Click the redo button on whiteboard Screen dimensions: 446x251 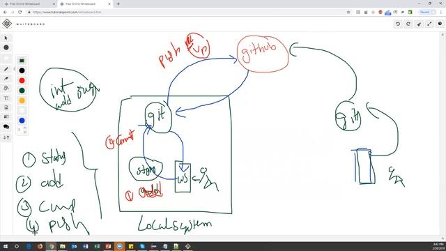click(408, 24)
